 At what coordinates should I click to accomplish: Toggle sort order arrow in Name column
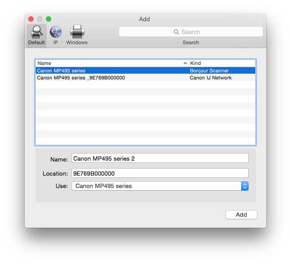pyautogui.click(x=185, y=63)
